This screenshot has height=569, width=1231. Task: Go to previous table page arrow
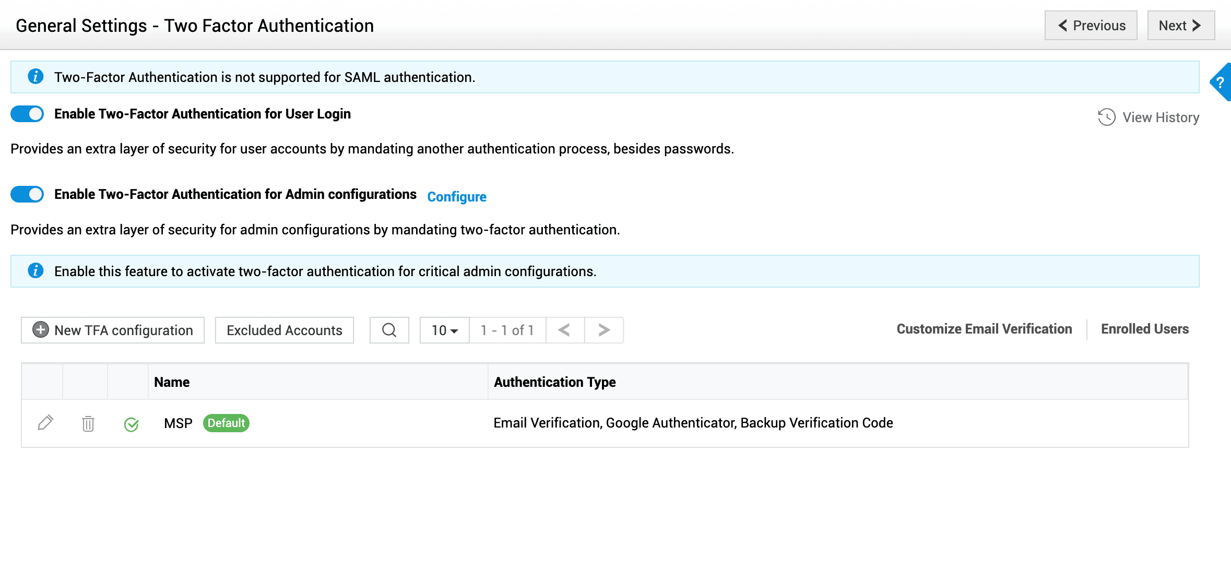(x=564, y=330)
